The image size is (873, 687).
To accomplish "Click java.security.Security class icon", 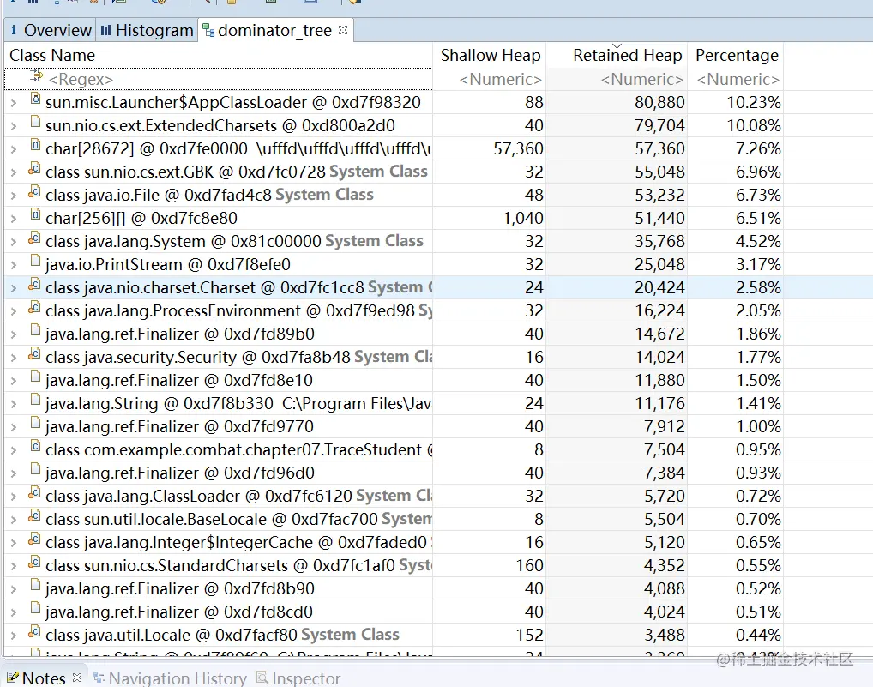I will point(35,354).
